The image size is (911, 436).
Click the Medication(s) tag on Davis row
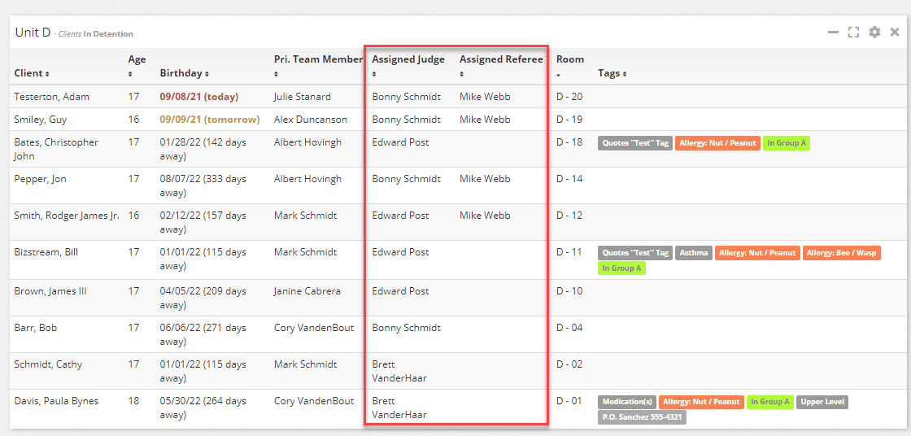(627, 402)
